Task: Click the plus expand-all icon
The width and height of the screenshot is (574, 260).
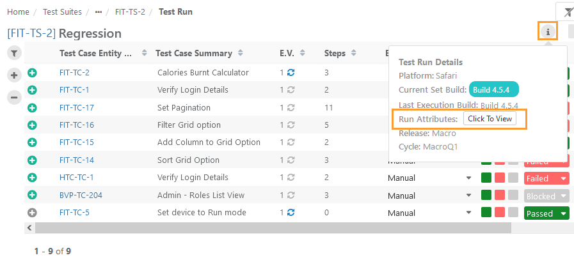Action: pyautogui.click(x=14, y=75)
